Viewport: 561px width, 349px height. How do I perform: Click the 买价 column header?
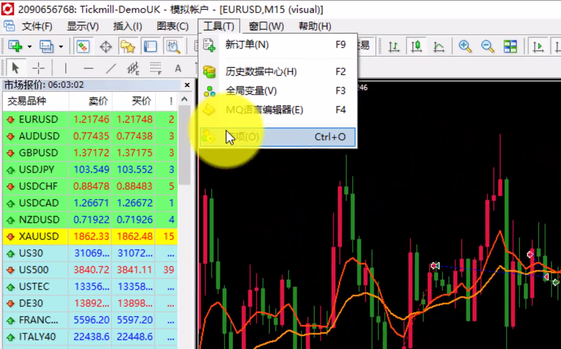(x=134, y=101)
